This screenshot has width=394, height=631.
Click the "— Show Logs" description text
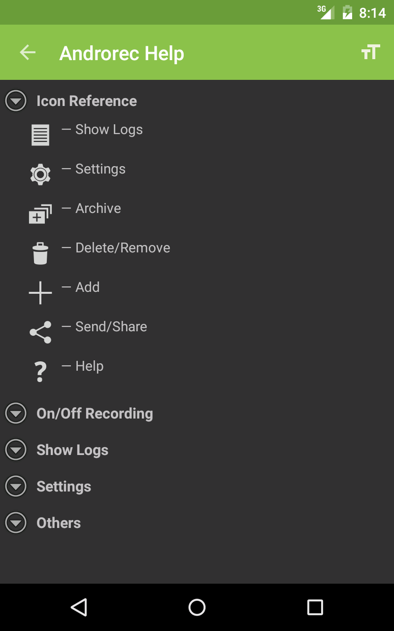(102, 130)
